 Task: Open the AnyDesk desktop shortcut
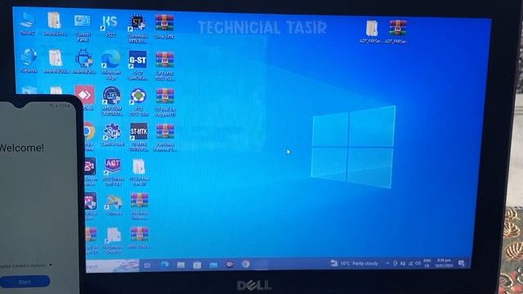click(x=85, y=97)
